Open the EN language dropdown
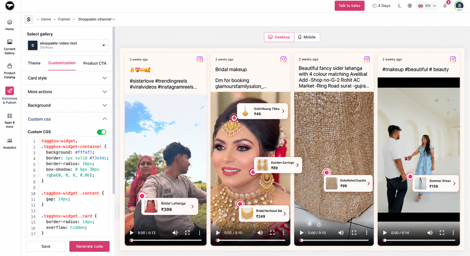 pyautogui.click(x=427, y=6)
